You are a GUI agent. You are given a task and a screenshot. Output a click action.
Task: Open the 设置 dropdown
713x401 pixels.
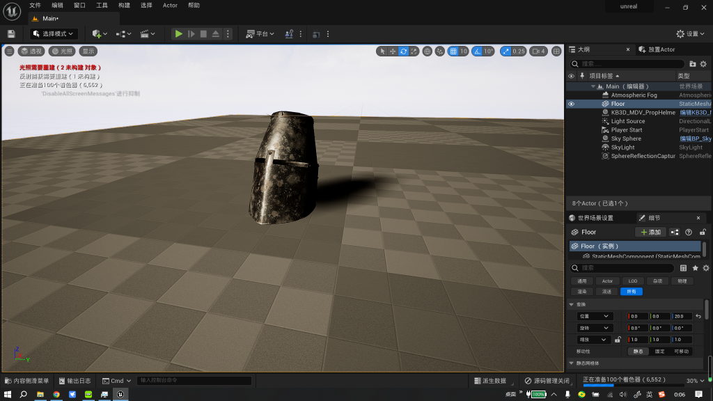pos(690,34)
